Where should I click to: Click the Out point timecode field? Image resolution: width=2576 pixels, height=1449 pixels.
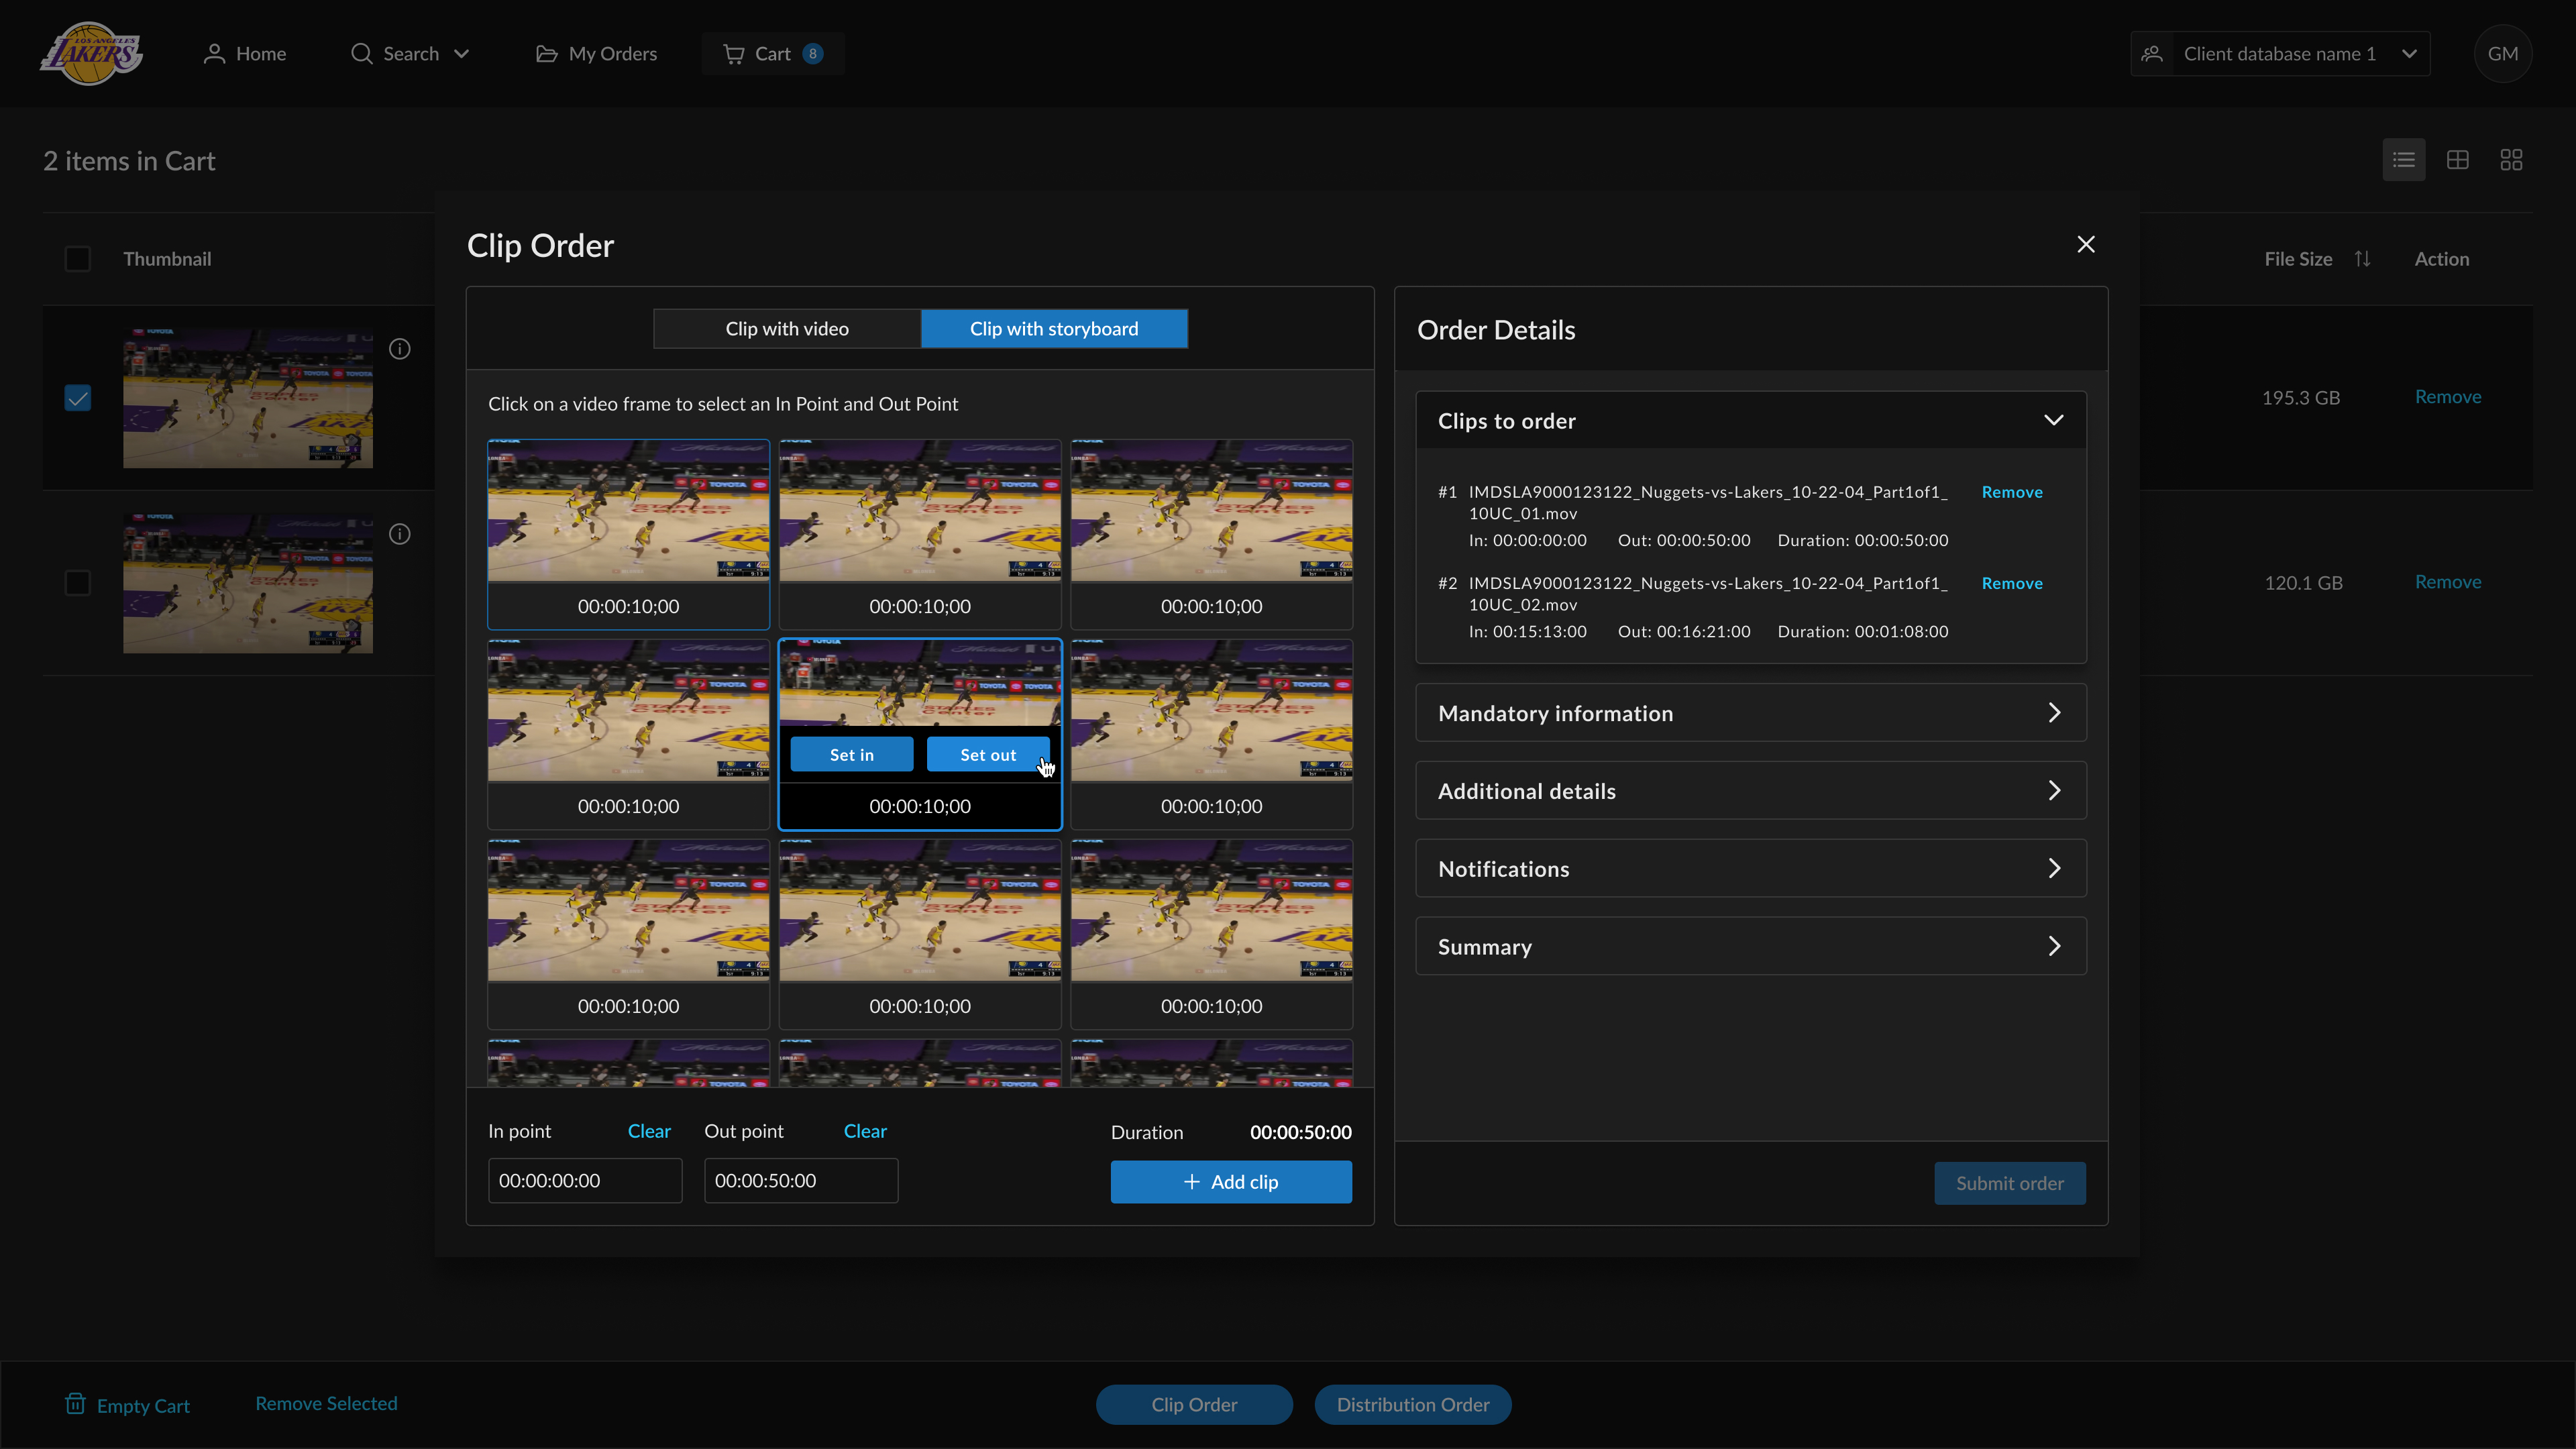[x=800, y=1181]
